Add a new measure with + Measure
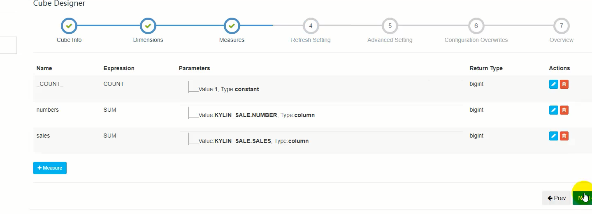Viewport: 592px width, 214px height. tap(50, 168)
